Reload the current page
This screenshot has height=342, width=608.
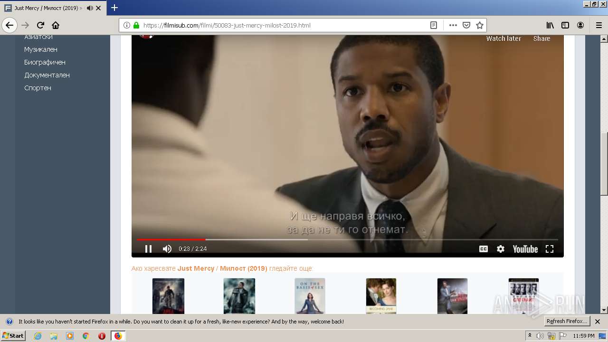40,25
